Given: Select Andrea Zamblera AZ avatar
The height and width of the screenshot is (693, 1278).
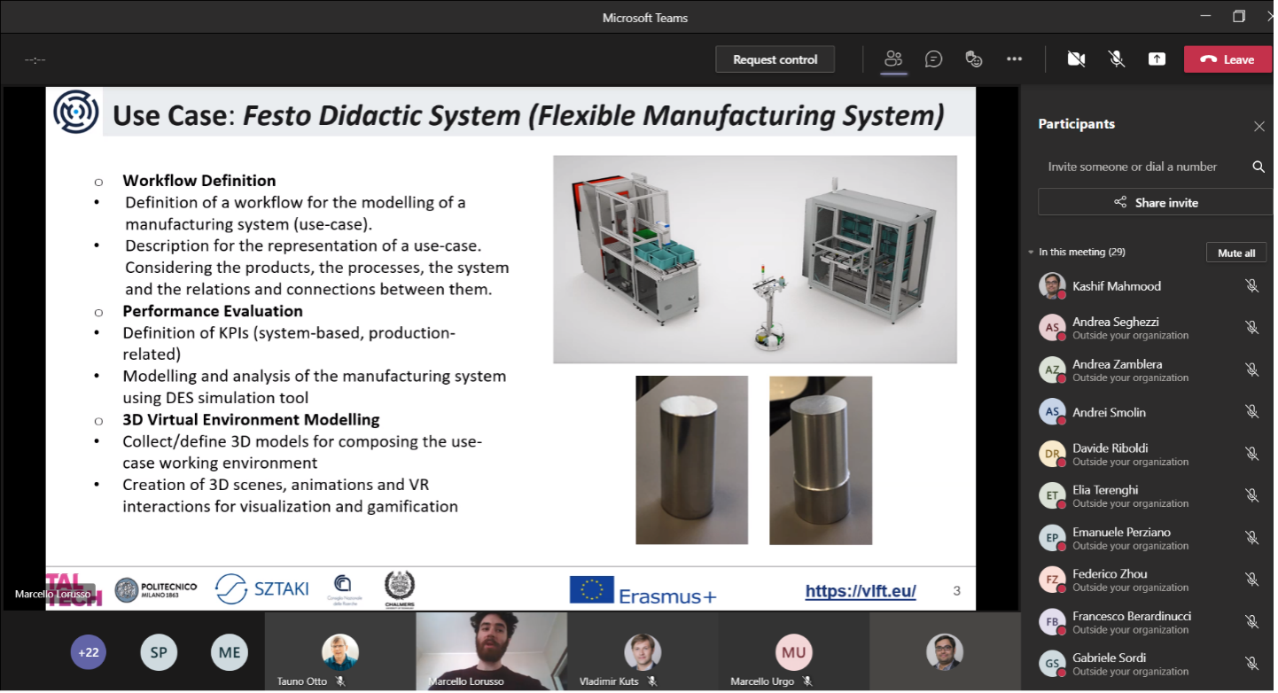Looking at the screenshot, I should pyautogui.click(x=1052, y=370).
